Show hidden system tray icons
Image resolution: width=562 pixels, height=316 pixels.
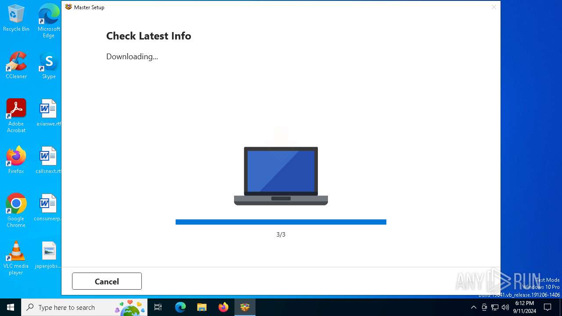point(473,307)
